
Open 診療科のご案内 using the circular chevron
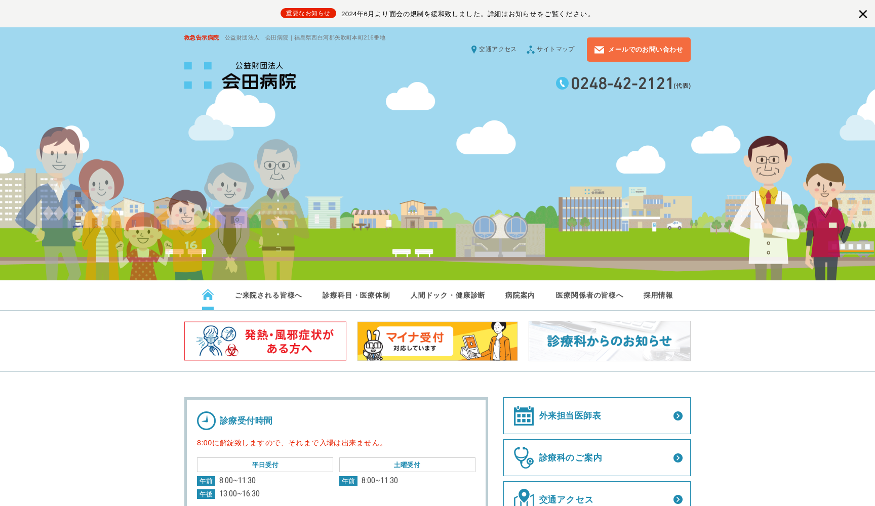coord(678,457)
